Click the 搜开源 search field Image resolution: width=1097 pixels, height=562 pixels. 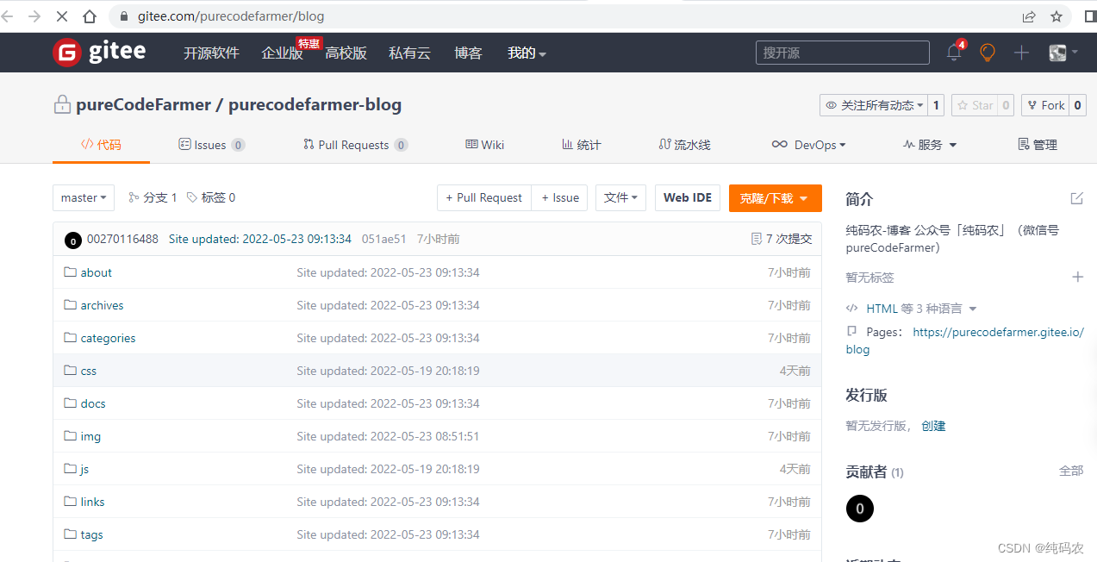point(841,53)
